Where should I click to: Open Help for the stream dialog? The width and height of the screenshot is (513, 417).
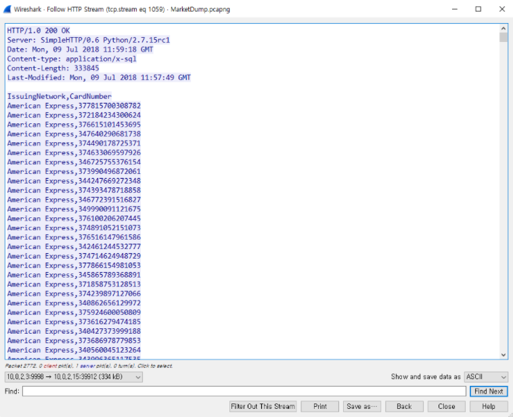click(489, 406)
